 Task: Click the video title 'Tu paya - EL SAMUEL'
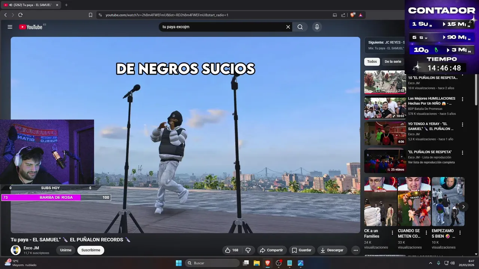tap(70, 239)
